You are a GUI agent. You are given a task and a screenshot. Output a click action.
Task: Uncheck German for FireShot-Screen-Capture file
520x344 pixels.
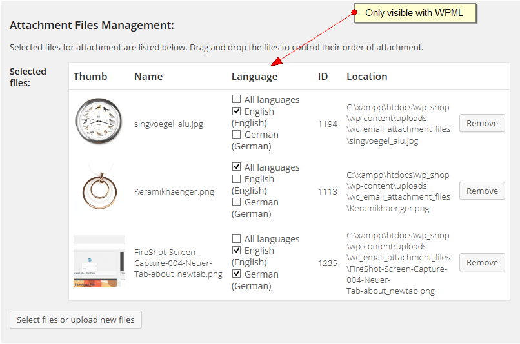(x=237, y=274)
